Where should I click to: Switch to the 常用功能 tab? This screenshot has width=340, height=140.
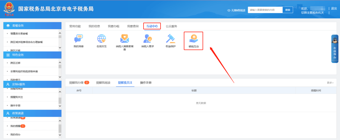(75, 26)
